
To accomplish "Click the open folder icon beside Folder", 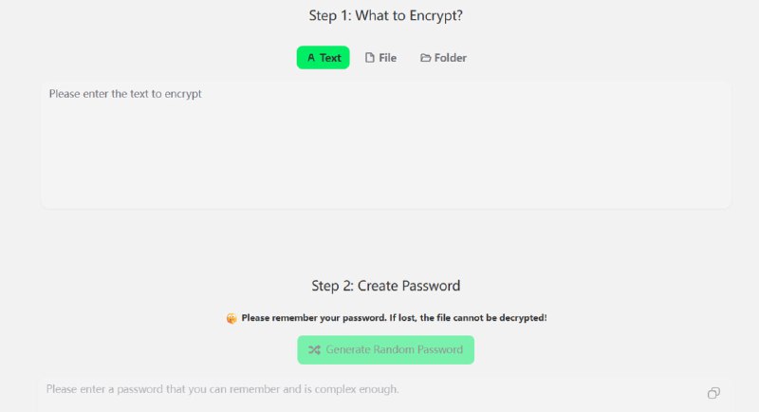I will (x=425, y=58).
